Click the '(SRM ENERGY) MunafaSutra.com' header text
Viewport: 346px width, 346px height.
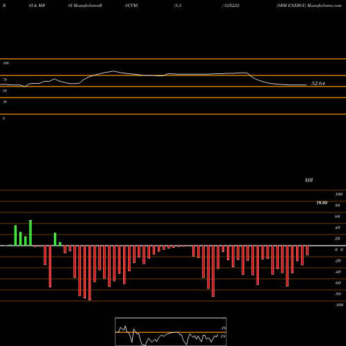(309, 6)
